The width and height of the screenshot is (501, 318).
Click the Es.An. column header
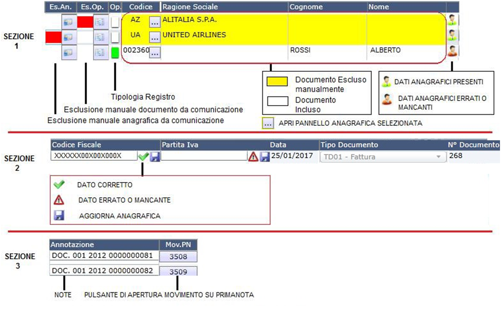pos(61,7)
